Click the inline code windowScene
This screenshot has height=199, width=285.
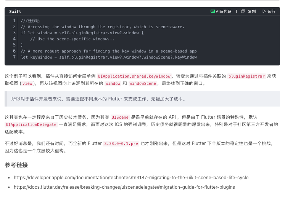pyautogui.click(x=143, y=84)
